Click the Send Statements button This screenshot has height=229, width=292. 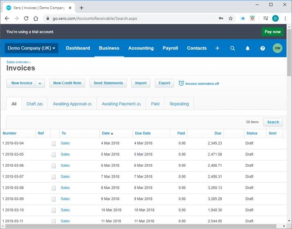[x=108, y=83]
